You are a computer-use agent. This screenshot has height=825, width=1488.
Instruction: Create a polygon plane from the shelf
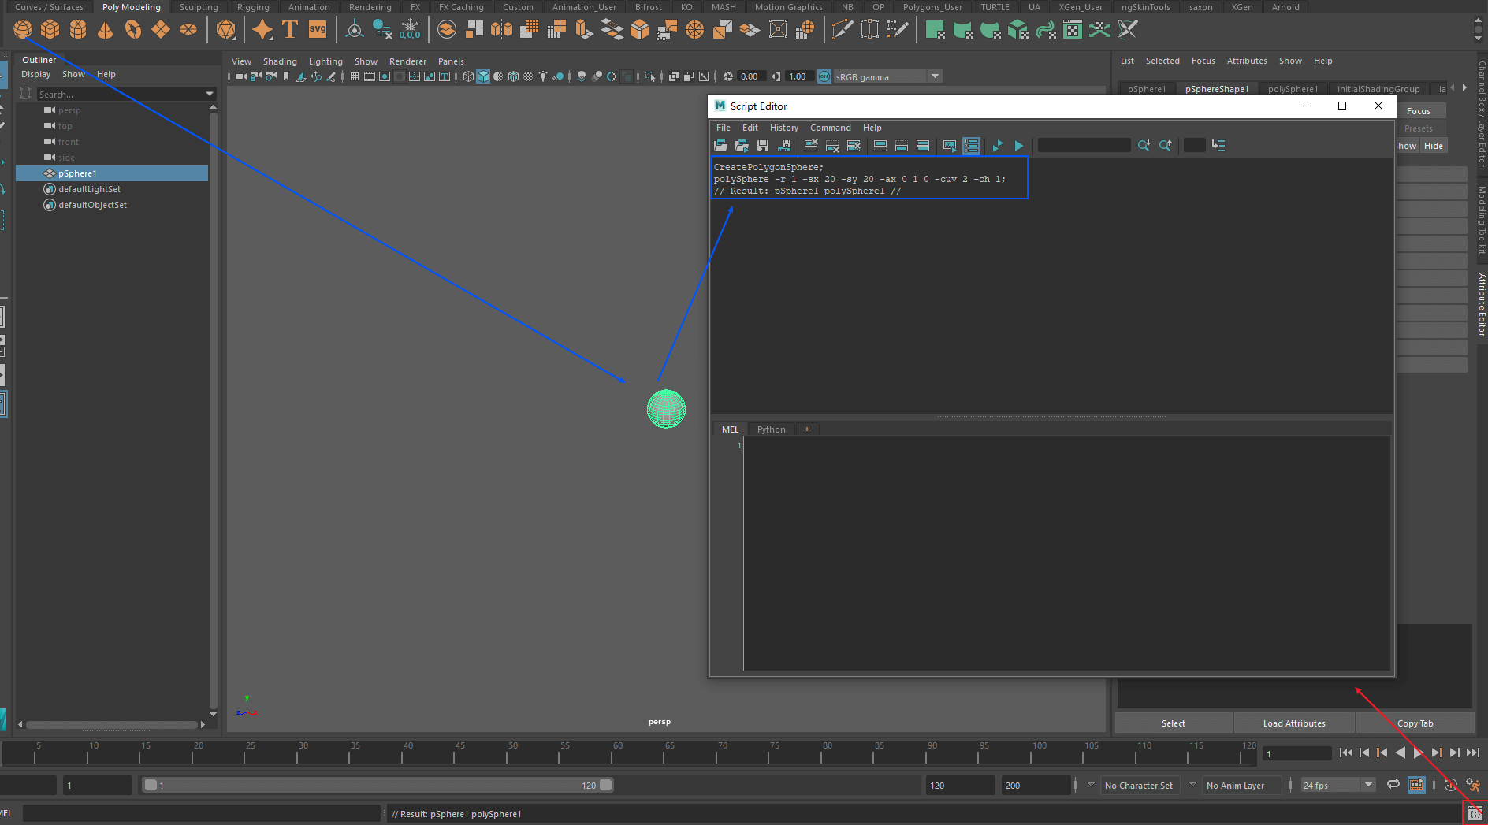tap(161, 30)
